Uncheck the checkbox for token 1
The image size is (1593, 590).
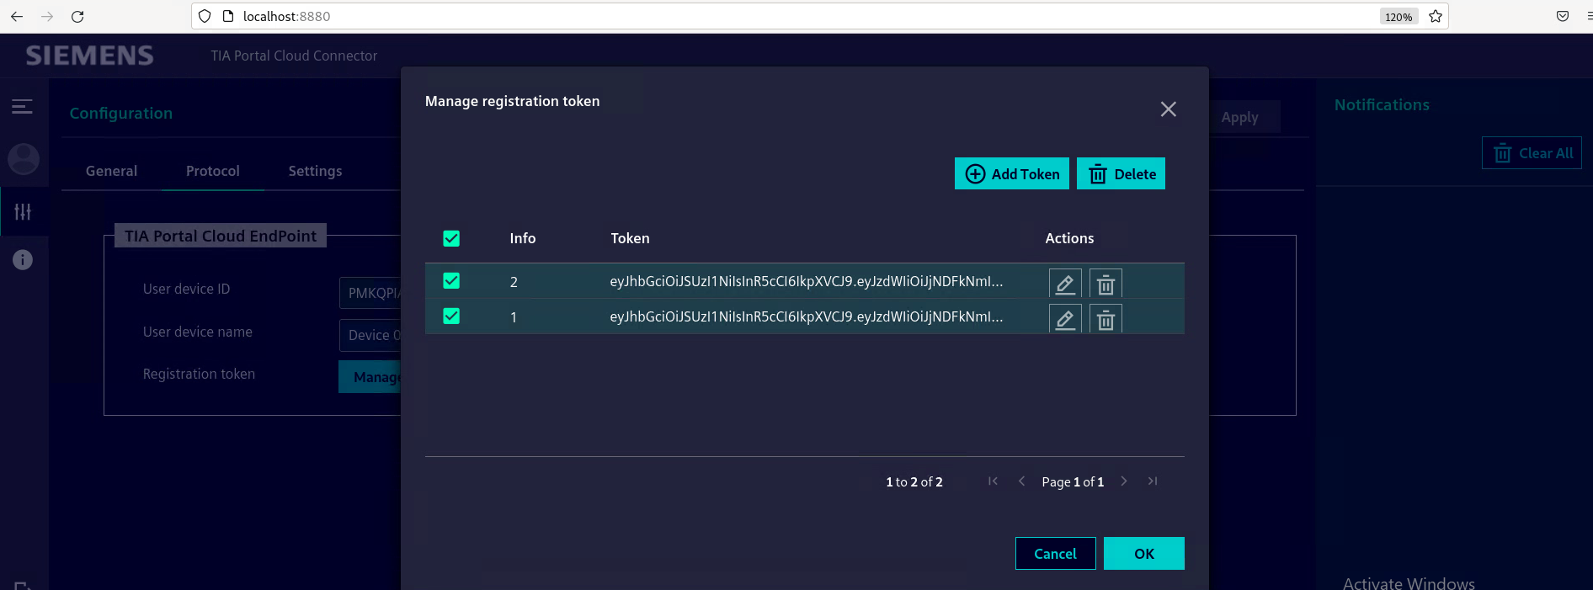click(x=451, y=316)
